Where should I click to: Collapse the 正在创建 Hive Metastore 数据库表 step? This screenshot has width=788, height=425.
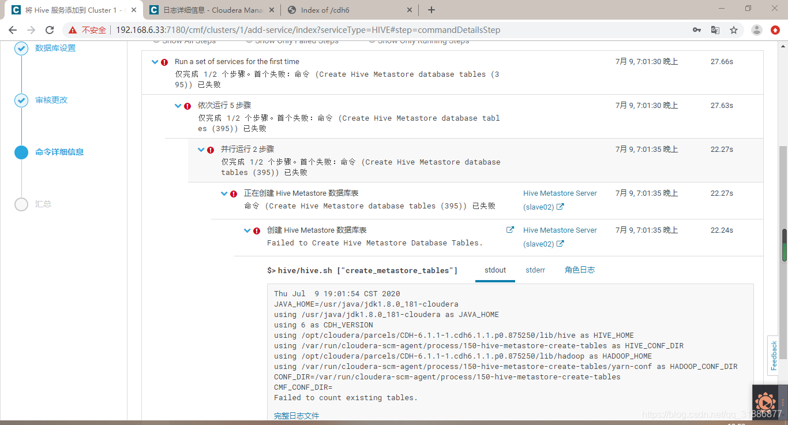coord(225,193)
